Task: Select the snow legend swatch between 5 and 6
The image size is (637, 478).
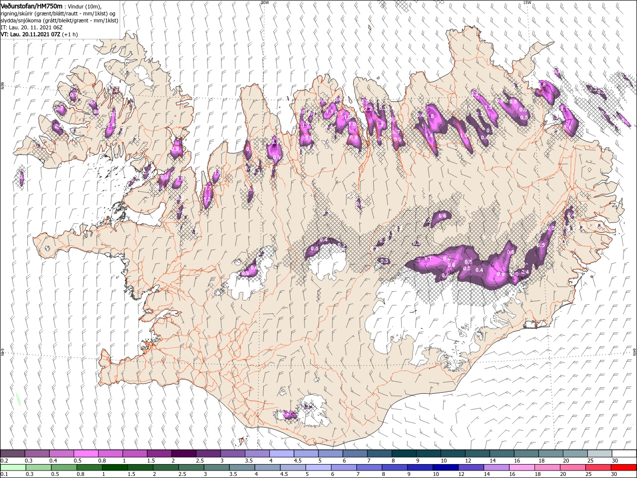Action: click(330, 454)
